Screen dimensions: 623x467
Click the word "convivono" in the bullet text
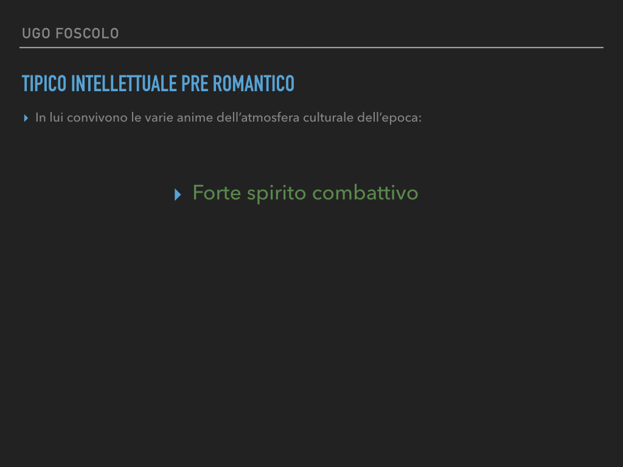click(97, 117)
